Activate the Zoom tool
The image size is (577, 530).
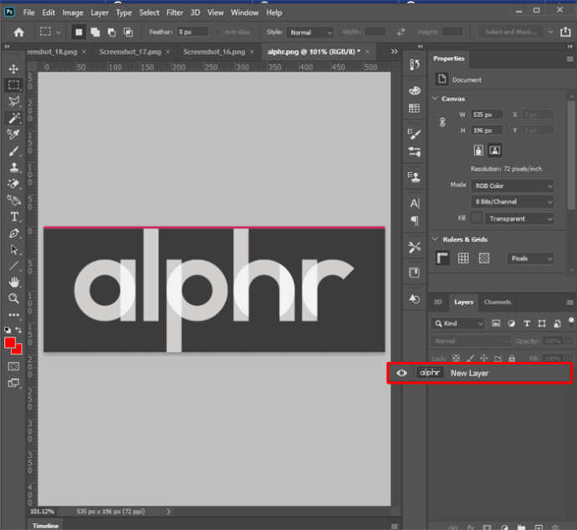(x=13, y=298)
